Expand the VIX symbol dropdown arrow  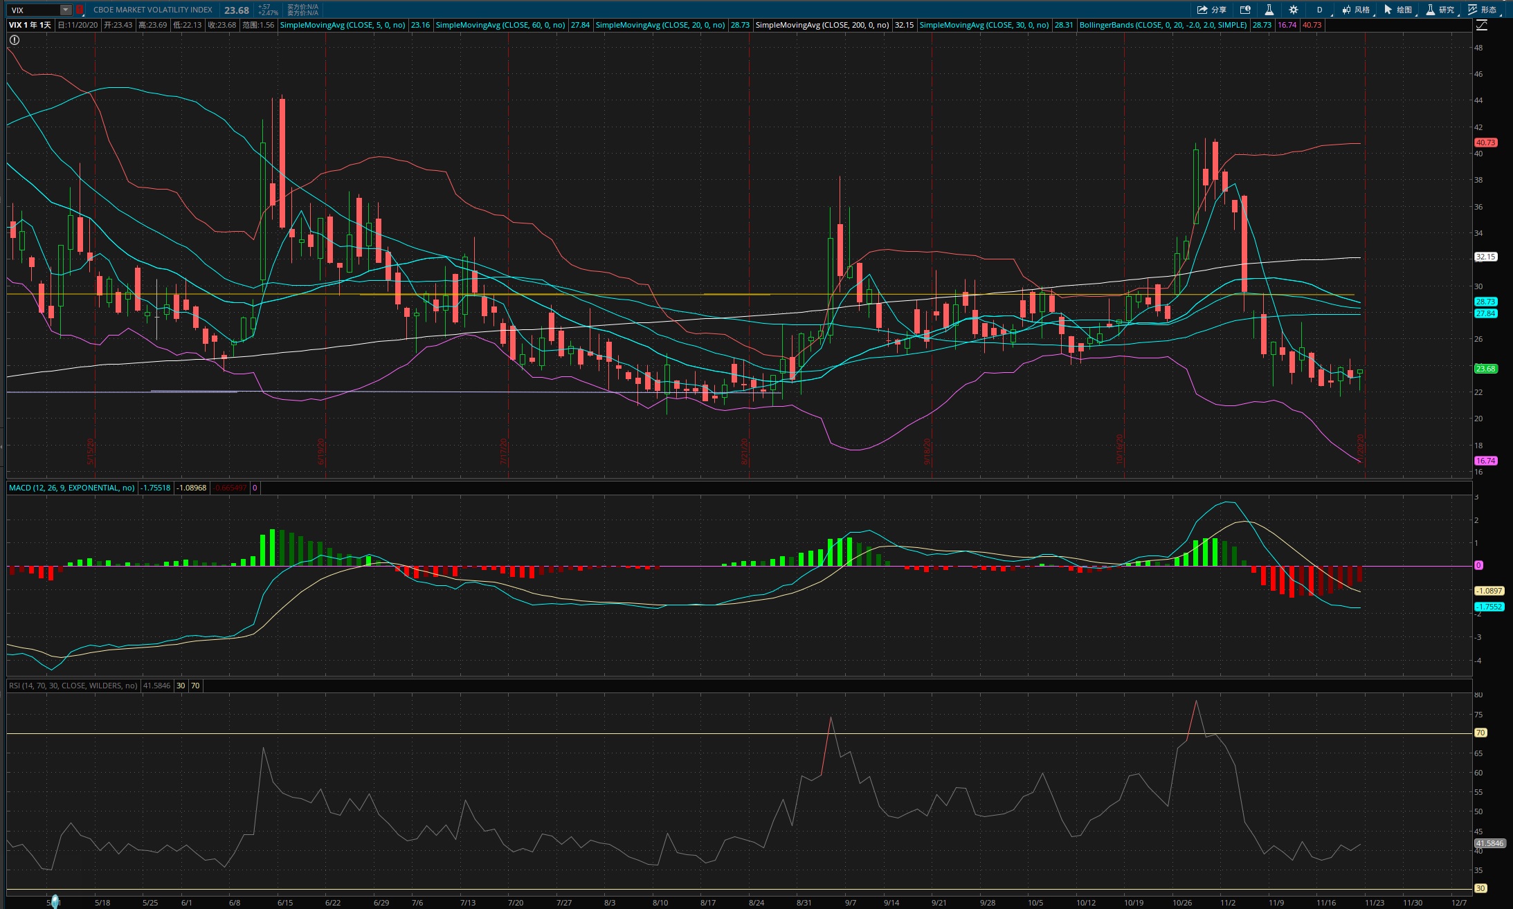tap(65, 10)
